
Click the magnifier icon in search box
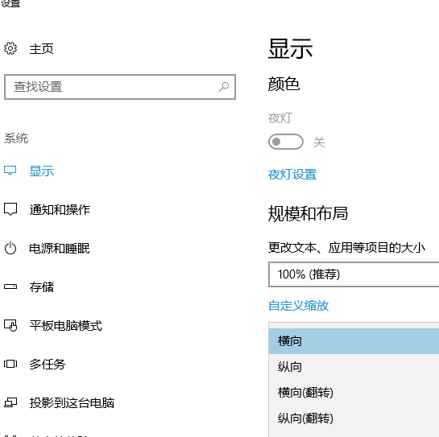[224, 87]
